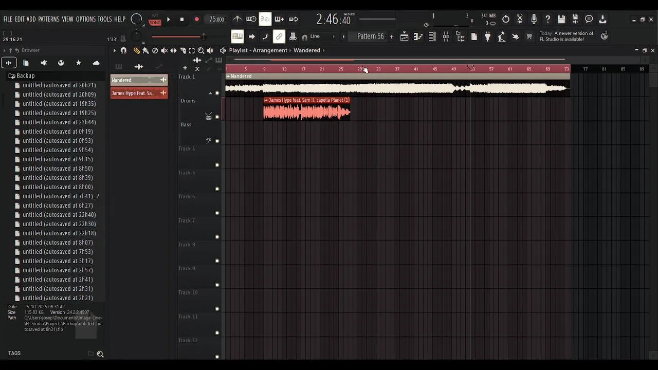Switch between PAT and SONG mode

pos(155,20)
